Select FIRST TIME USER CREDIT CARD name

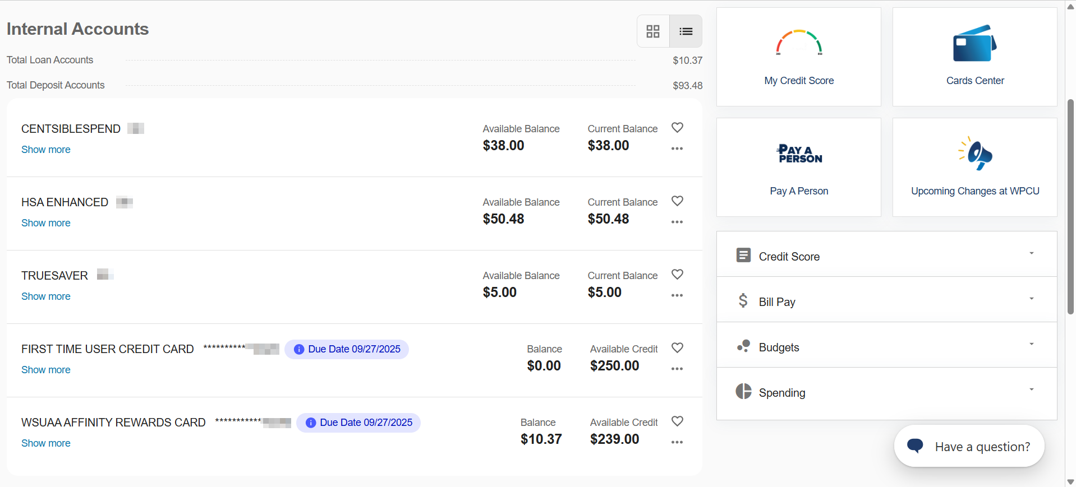point(108,349)
